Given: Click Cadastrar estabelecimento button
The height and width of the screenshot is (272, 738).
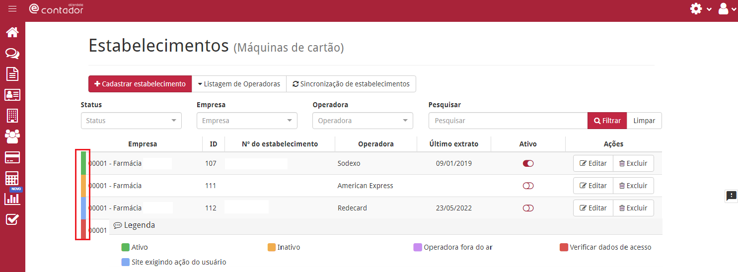Looking at the screenshot, I should click(140, 84).
